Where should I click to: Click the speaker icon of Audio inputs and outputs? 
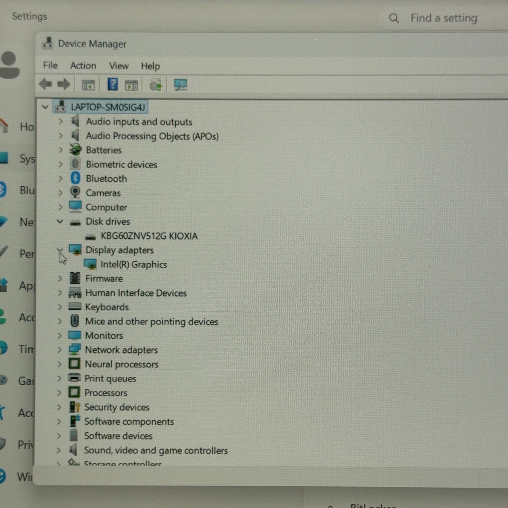click(x=75, y=121)
